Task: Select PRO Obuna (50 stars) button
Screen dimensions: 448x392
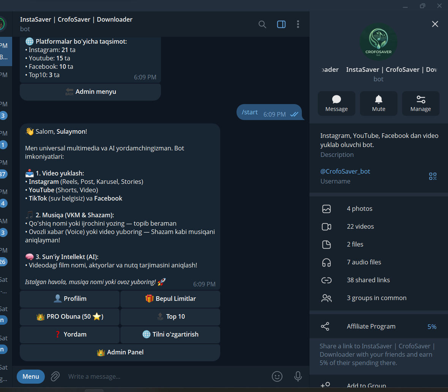Action: [x=70, y=316]
